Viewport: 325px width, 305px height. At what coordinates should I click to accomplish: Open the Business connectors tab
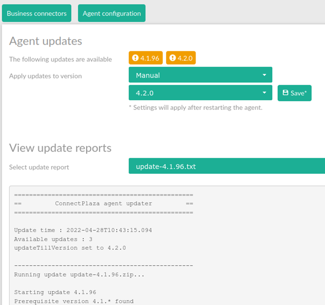point(37,13)
